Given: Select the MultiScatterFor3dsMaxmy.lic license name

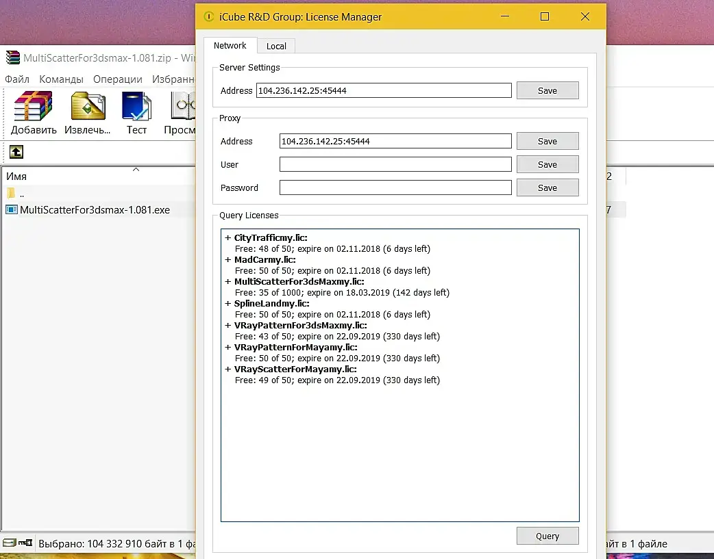Looking at the screenshot, I should [x=299, y=281].
